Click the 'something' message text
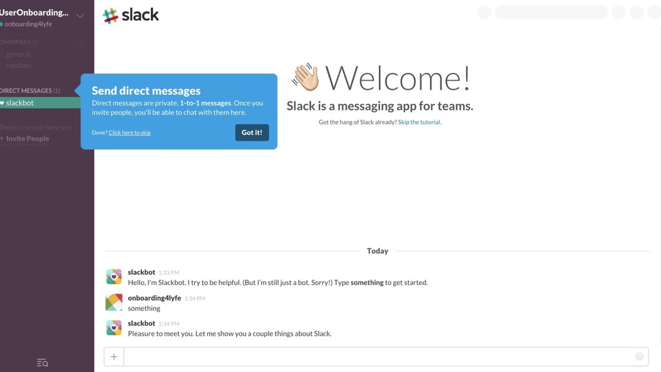 144,308
